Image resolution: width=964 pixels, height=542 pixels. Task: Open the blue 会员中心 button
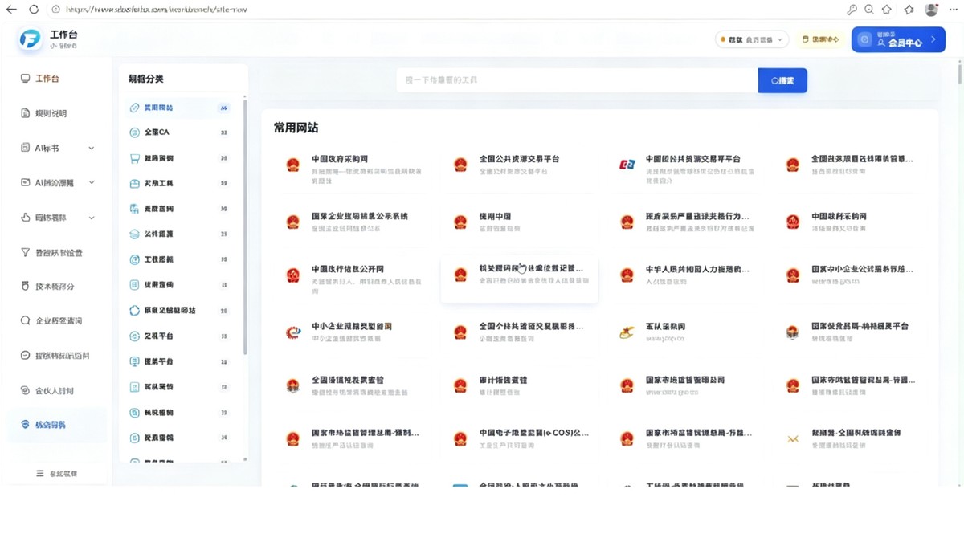click(x=898, y=39)
